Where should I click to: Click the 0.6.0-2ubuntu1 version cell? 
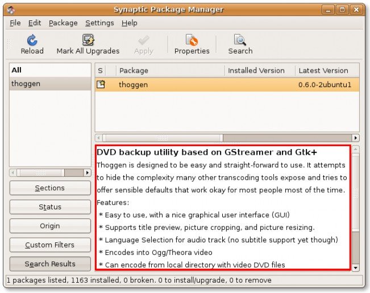pyautogui.click(x=325, y=85)
